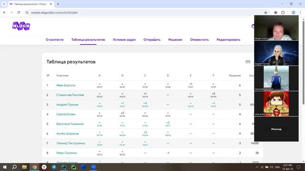Open participant Сергей Есаян
This screenshot has width=305, height=171.
point(66,114)
